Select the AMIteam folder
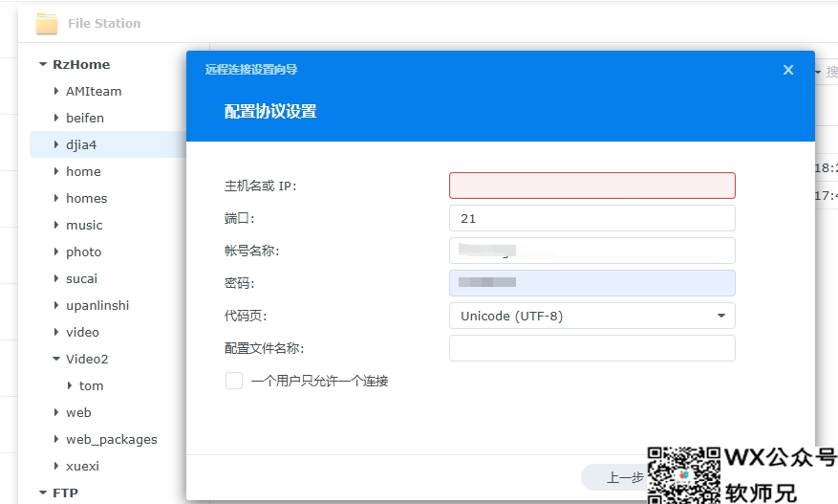This screenshot has width=838, height=504. 94,92
